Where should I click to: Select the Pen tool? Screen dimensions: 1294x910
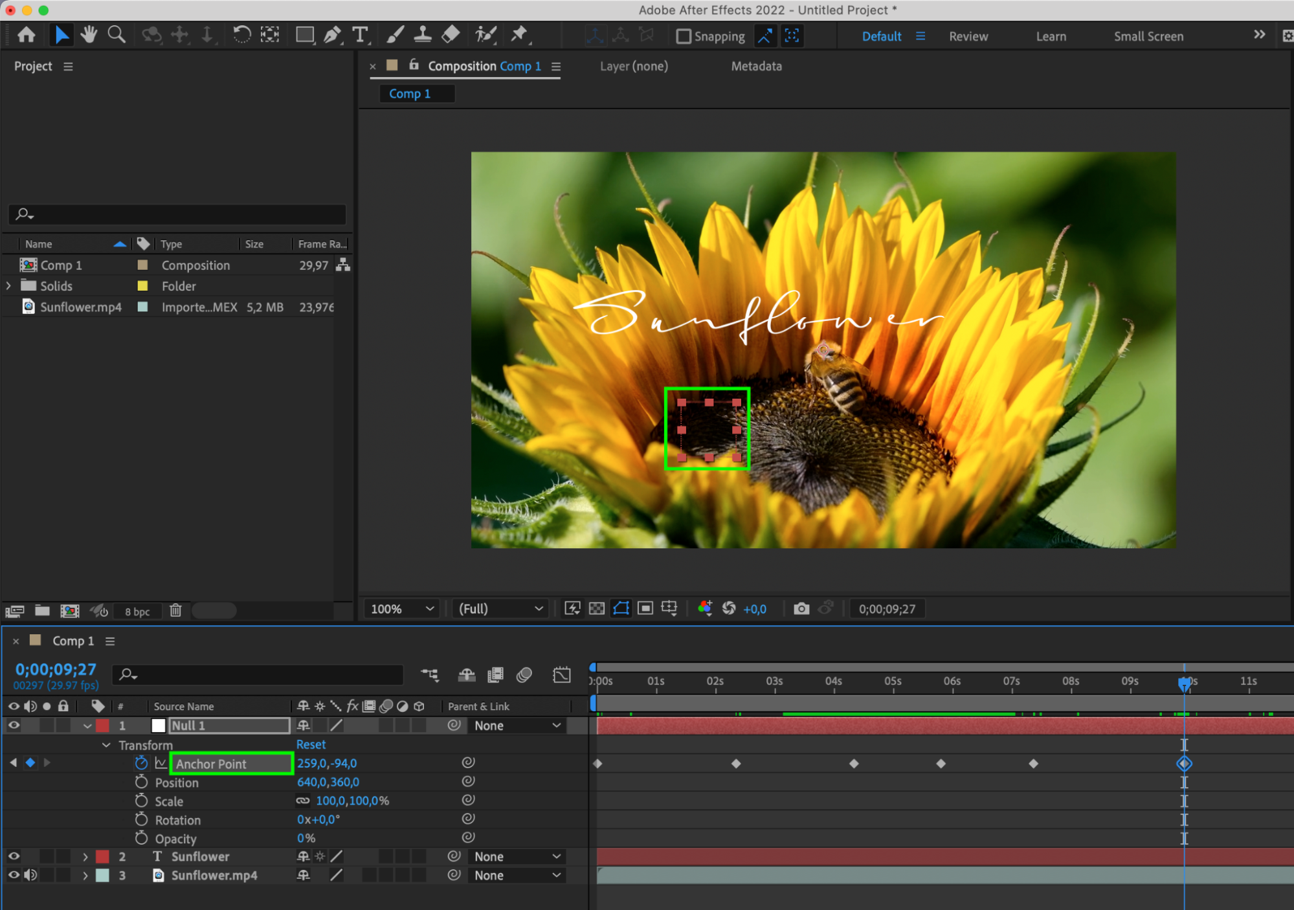click(333, 35)
